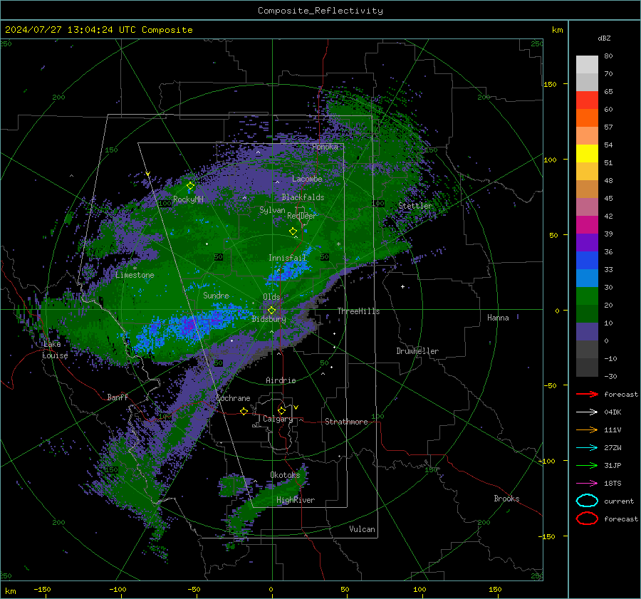The height and width of the screenshot is (599, 641).
Task: Click yellow diamond marker below Cochrane
Action: click(244, 411)
